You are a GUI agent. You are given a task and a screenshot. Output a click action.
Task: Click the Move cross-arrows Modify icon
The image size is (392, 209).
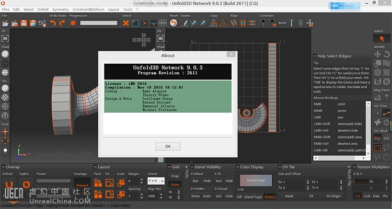[377, 54]
